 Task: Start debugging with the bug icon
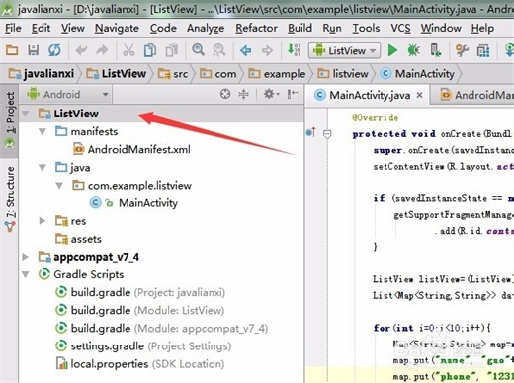(413, 50)
